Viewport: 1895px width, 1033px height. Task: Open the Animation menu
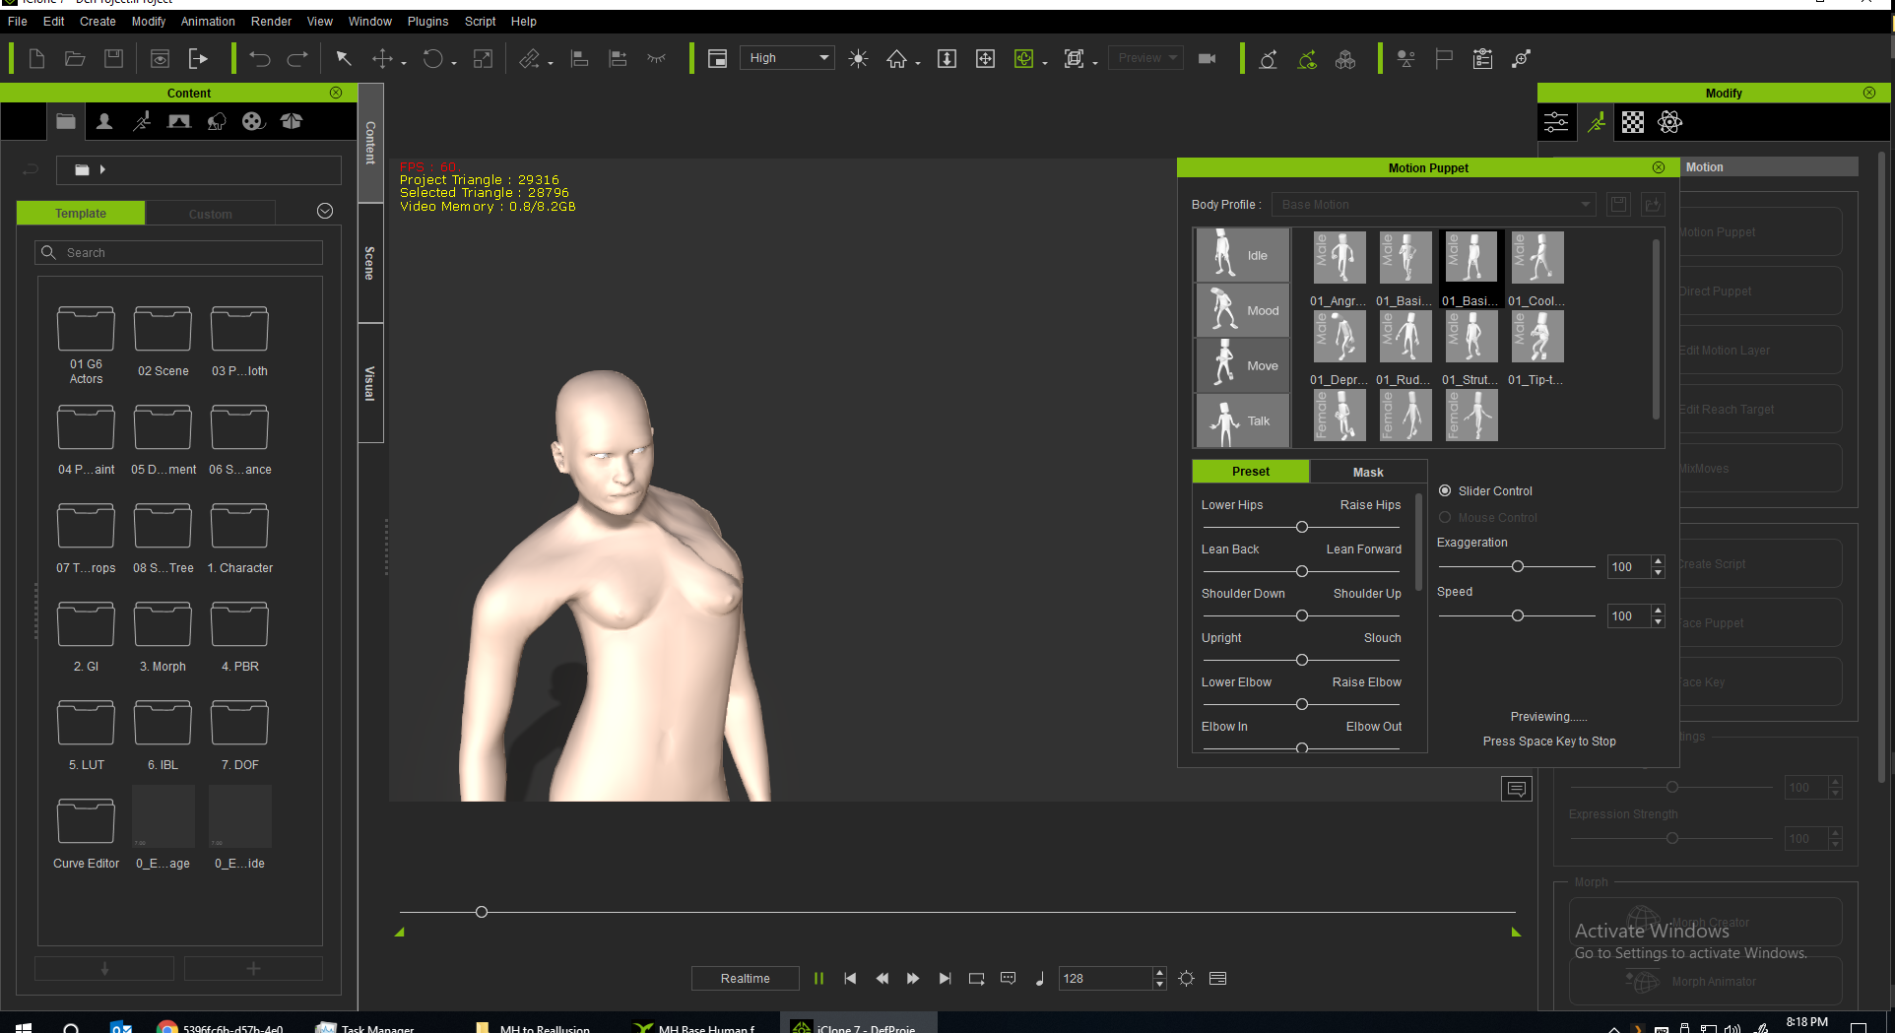pyautogui.click(x=208, y=21)
